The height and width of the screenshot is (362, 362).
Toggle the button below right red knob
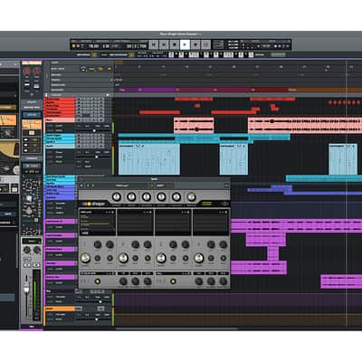[36, 86]
